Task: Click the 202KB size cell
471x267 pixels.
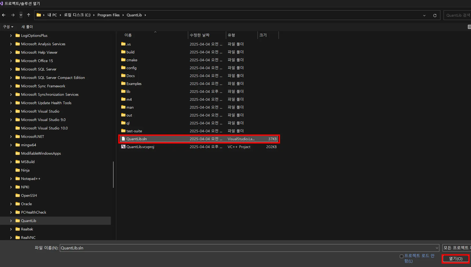Action: click(x=271, y=147)
